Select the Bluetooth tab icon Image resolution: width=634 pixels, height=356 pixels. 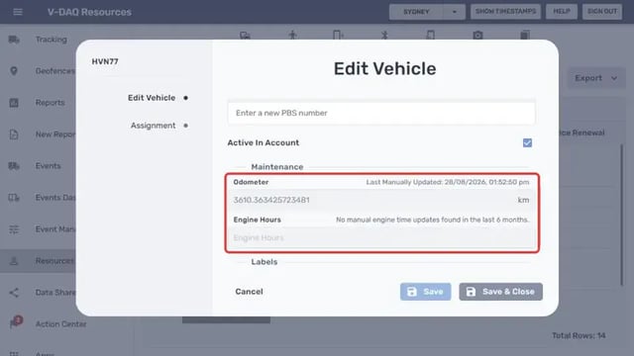point(384,36)
